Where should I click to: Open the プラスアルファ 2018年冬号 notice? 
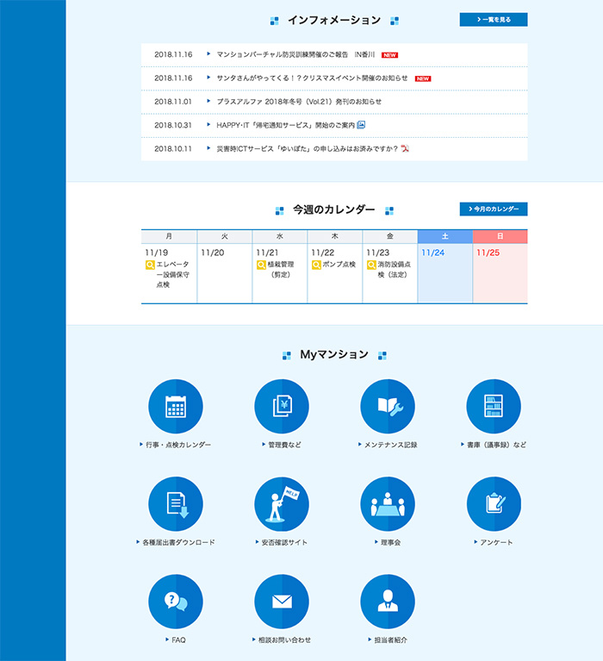[x=298, y=102]
